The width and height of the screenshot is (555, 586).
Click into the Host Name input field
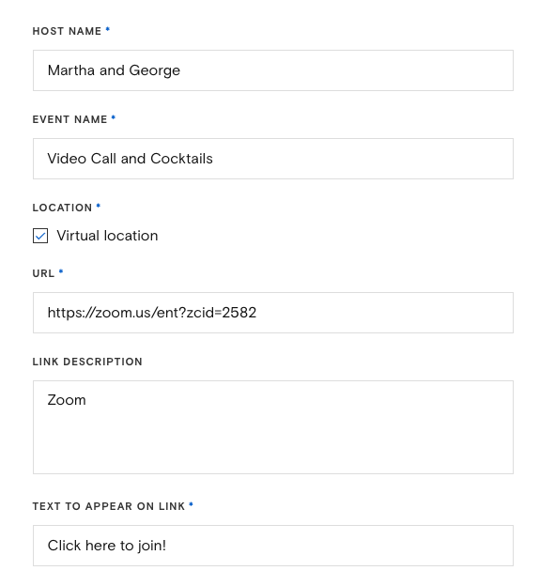tap(273, 70)
